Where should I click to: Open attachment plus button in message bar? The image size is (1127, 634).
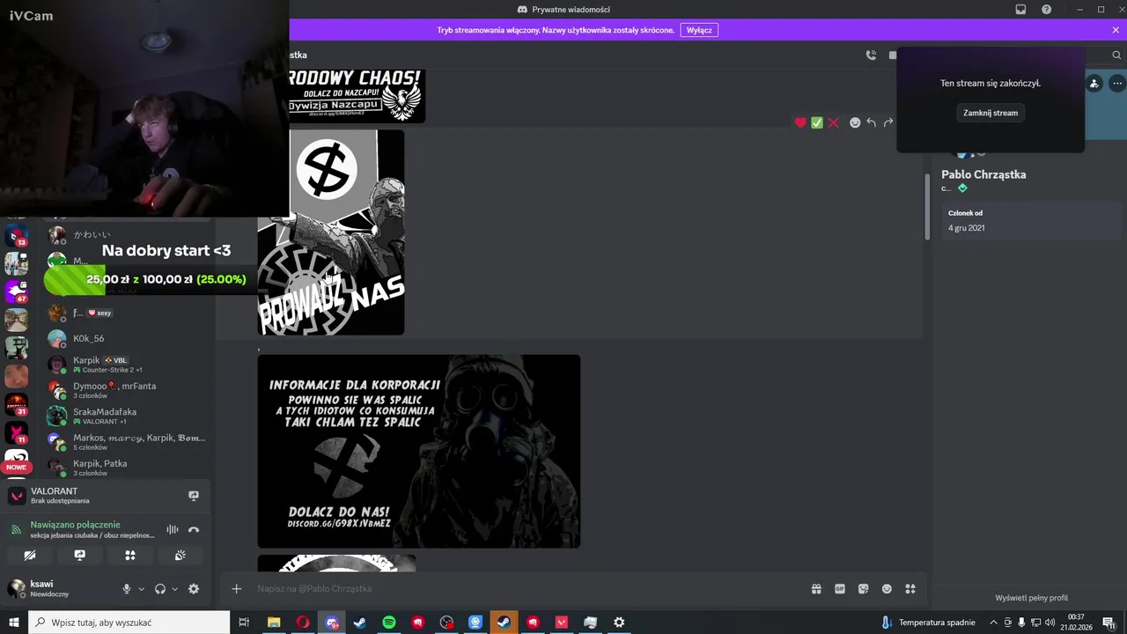pos(236,588)
